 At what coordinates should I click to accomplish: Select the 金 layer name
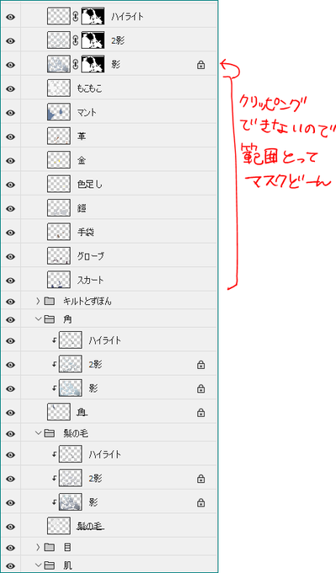tap(82, 160)
